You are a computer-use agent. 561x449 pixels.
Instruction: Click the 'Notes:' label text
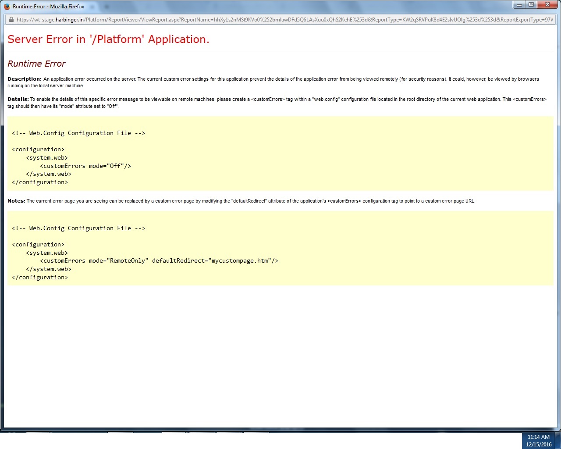pyautogui.click(x=16, y=201)
